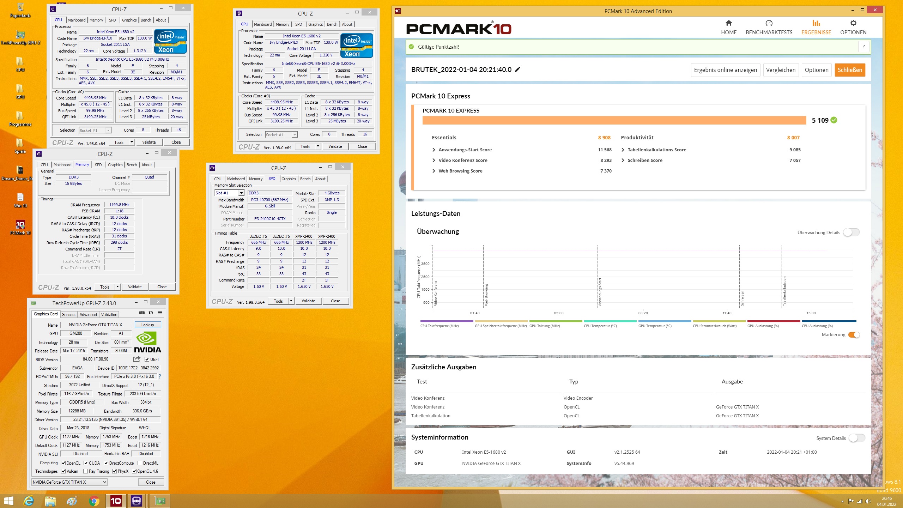Toggle Vulkan technologies checkbox
This screenshot has width=903, height=508.
pos(63,471)
